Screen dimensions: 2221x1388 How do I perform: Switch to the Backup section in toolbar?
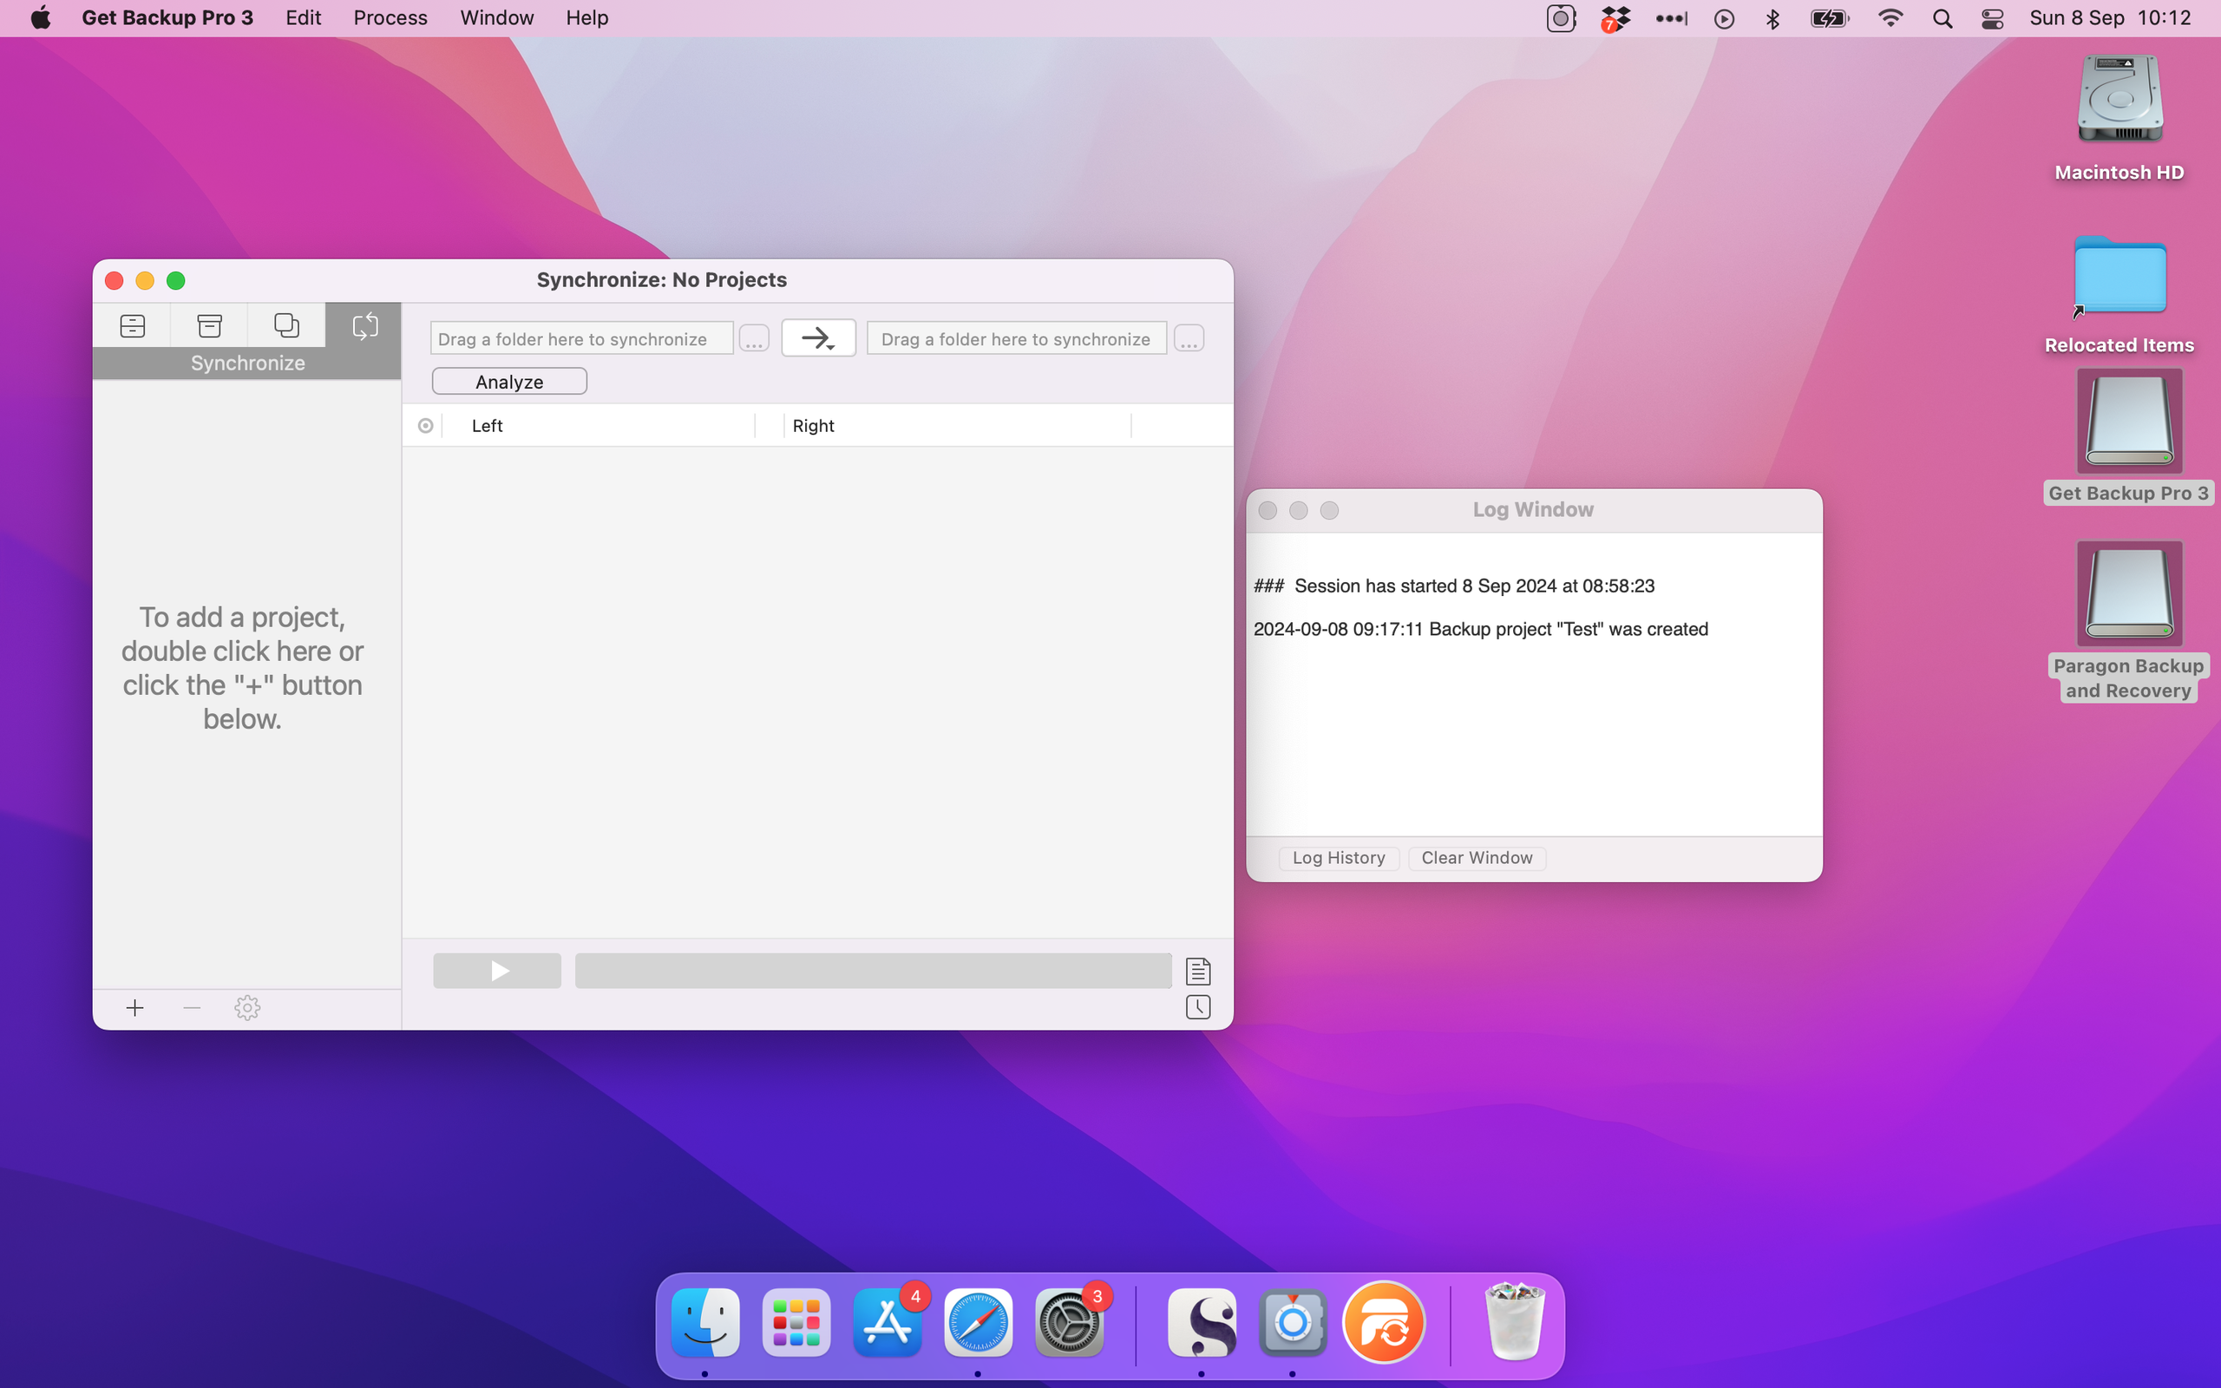pyautogui.click(x=132, y=324)
